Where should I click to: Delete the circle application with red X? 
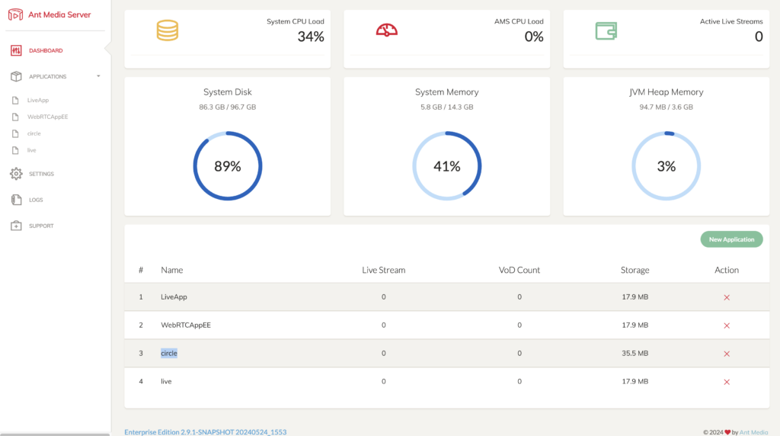tap(726, 354)
